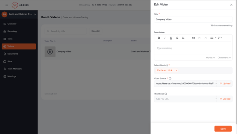237x134 pixels.
Task: Click the Description text area
Action: pyautogui.click(x=193, y=48)
